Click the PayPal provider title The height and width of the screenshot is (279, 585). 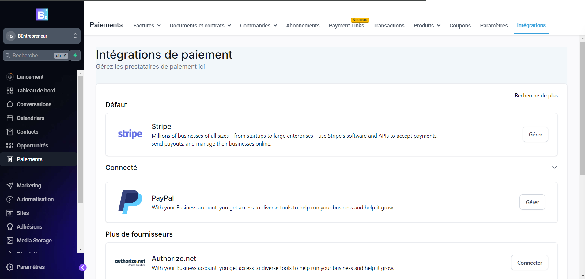[x=163, y=198]
